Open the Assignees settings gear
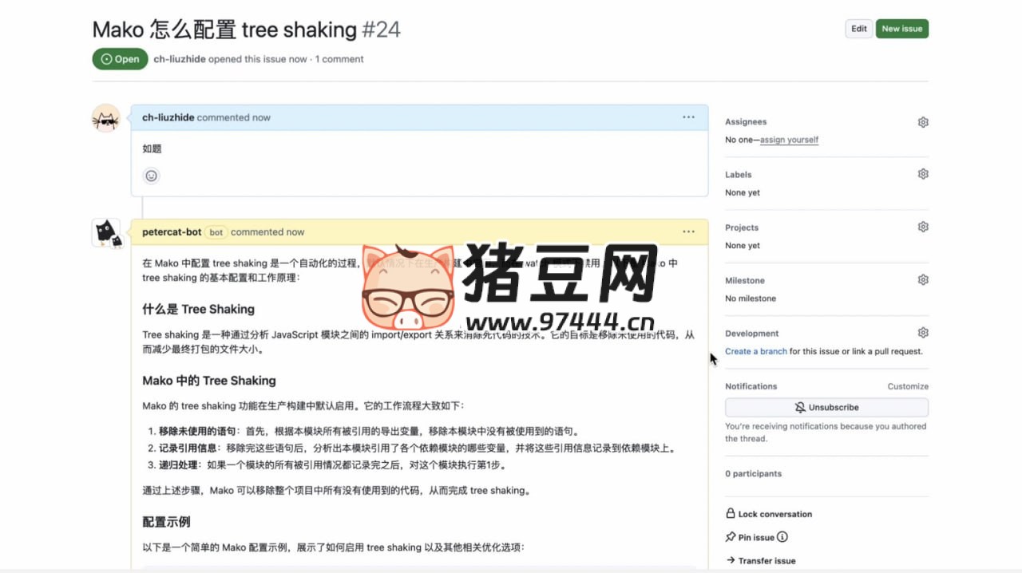1022x573 pixels. point(922,121)
